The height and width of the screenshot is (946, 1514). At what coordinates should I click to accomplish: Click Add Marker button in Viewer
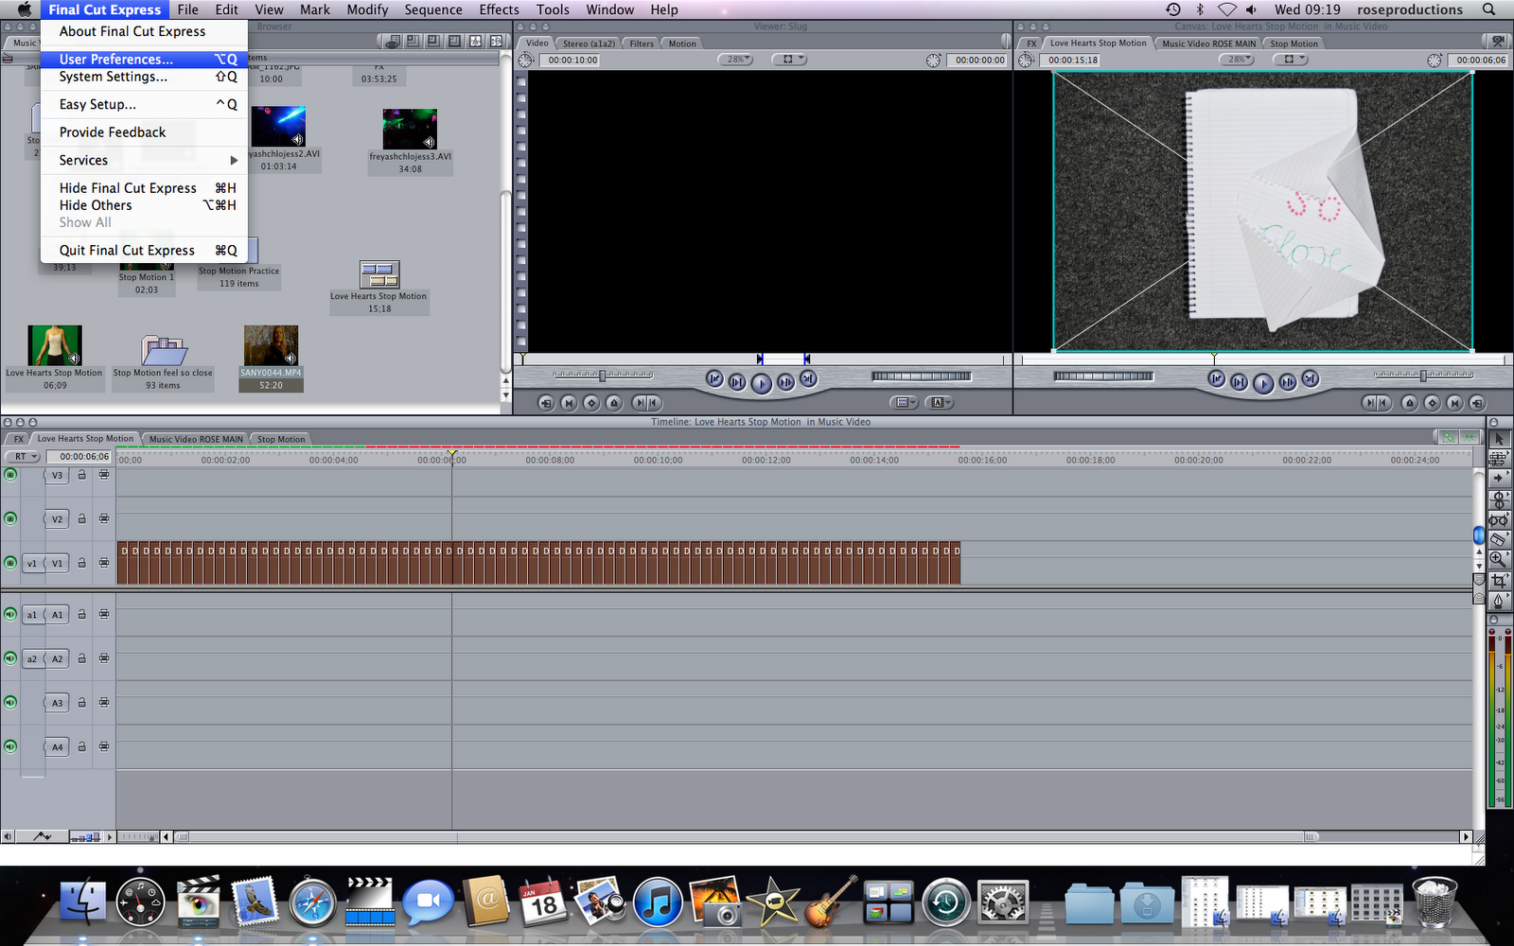click(x=614, y=402)
